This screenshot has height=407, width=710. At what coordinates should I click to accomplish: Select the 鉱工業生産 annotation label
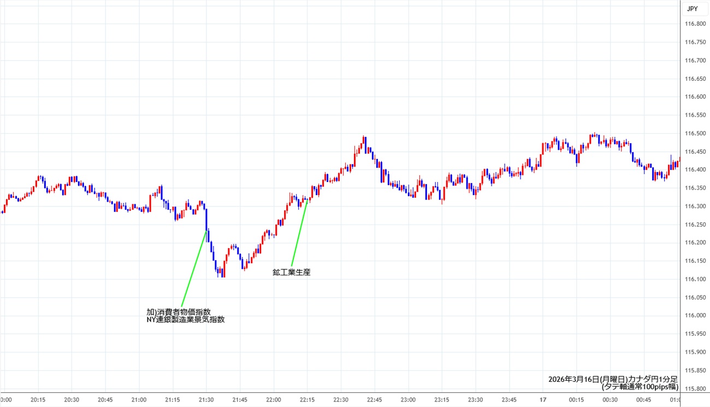coord(291,272)
